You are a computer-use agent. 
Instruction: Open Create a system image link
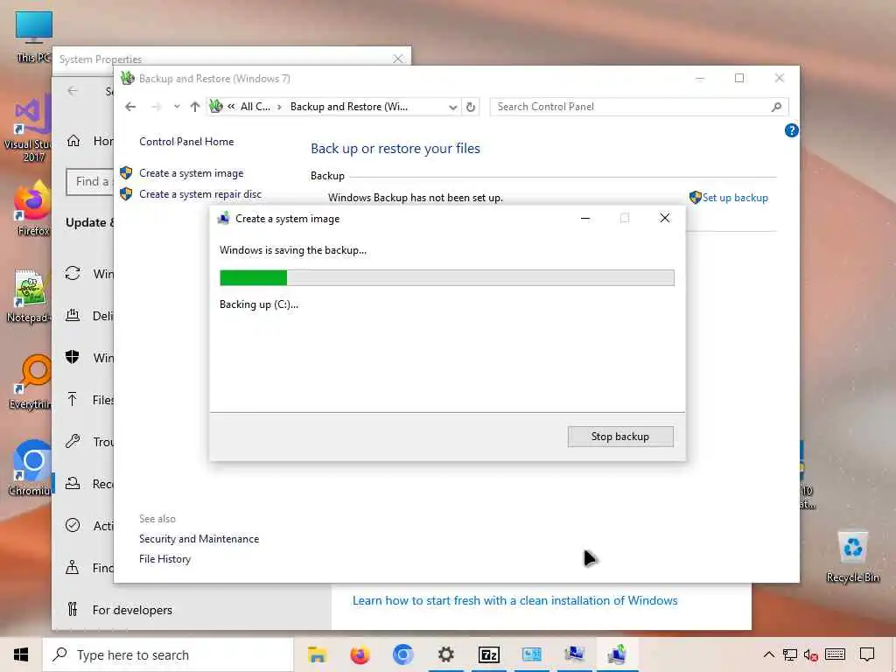191,173
